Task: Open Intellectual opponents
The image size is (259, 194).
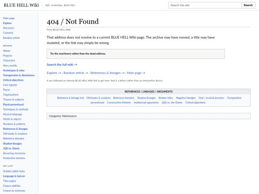Action: pyautogui.click(x=146, y=103)
